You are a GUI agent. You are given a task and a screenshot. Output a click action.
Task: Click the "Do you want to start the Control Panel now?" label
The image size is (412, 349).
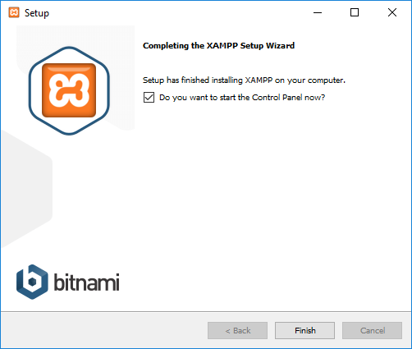coord(242,98)
